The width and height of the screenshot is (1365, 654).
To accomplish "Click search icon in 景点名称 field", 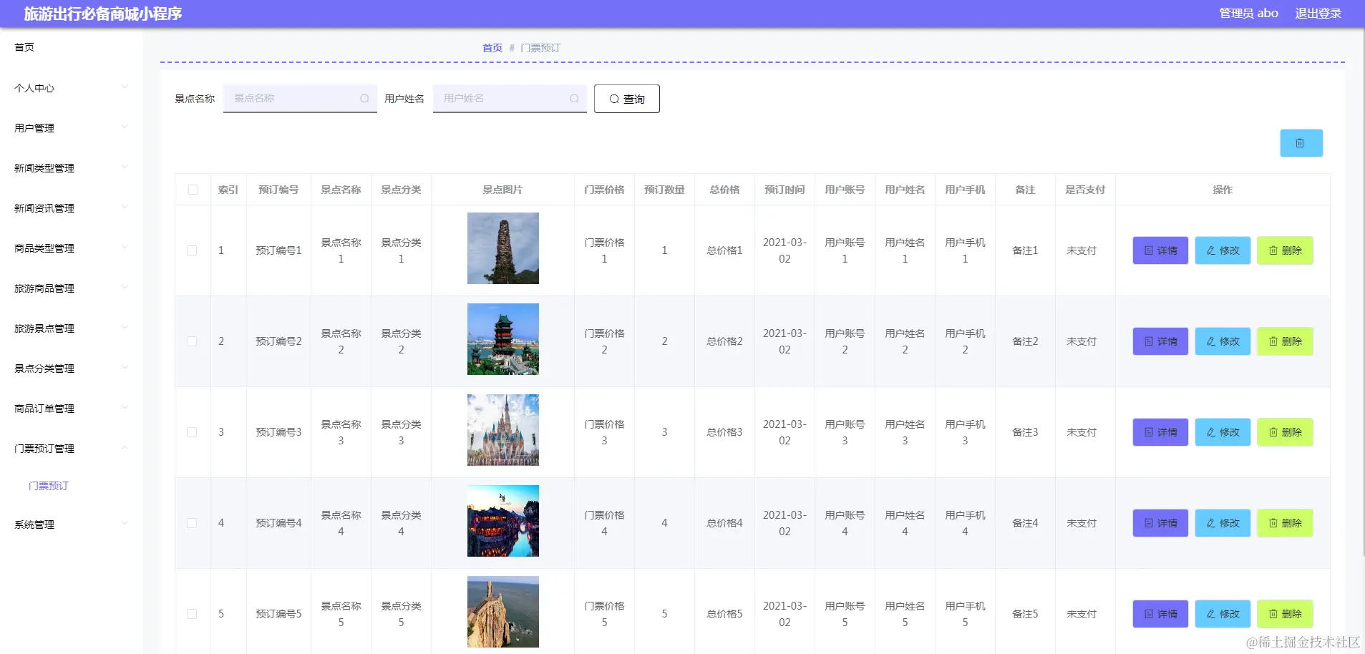I will tap(364, 99).
